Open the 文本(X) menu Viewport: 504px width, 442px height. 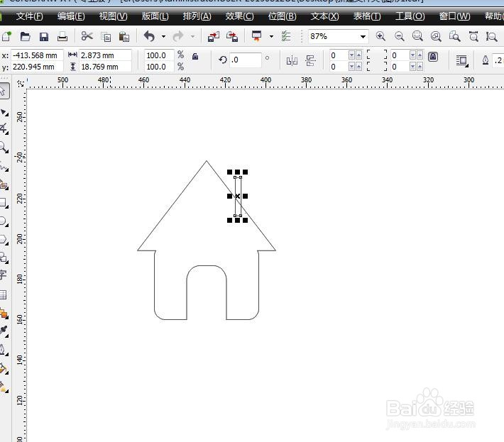tap(324, 16)
